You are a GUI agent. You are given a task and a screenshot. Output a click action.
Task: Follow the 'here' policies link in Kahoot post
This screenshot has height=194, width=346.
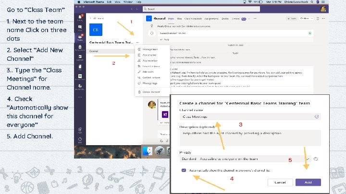tap(280, 76)
